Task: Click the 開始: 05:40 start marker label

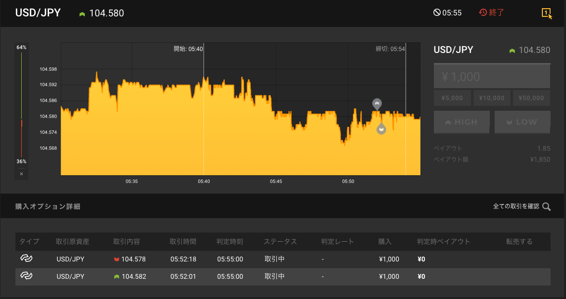Action: click(189, 49)
